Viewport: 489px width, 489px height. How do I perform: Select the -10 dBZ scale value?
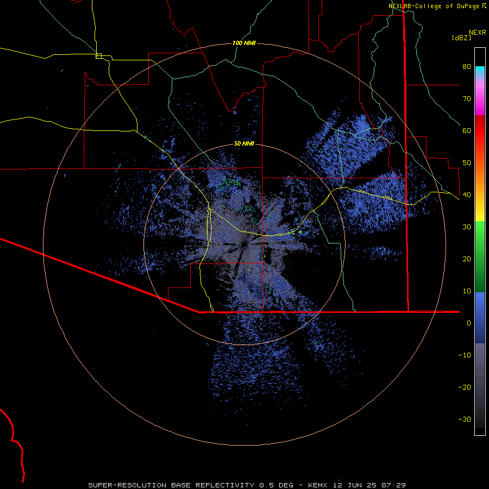pos(465,355)
